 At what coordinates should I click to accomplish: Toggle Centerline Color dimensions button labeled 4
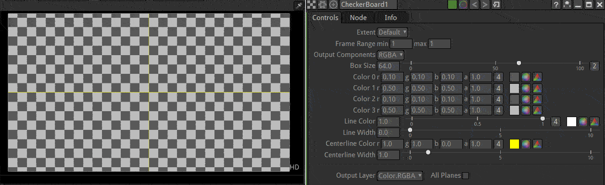(x=499, y=144)
